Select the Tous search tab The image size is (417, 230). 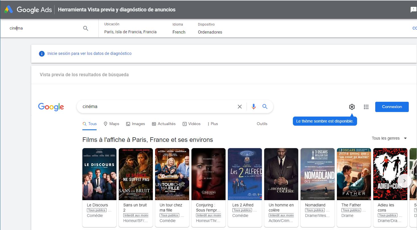coord(89,124)
